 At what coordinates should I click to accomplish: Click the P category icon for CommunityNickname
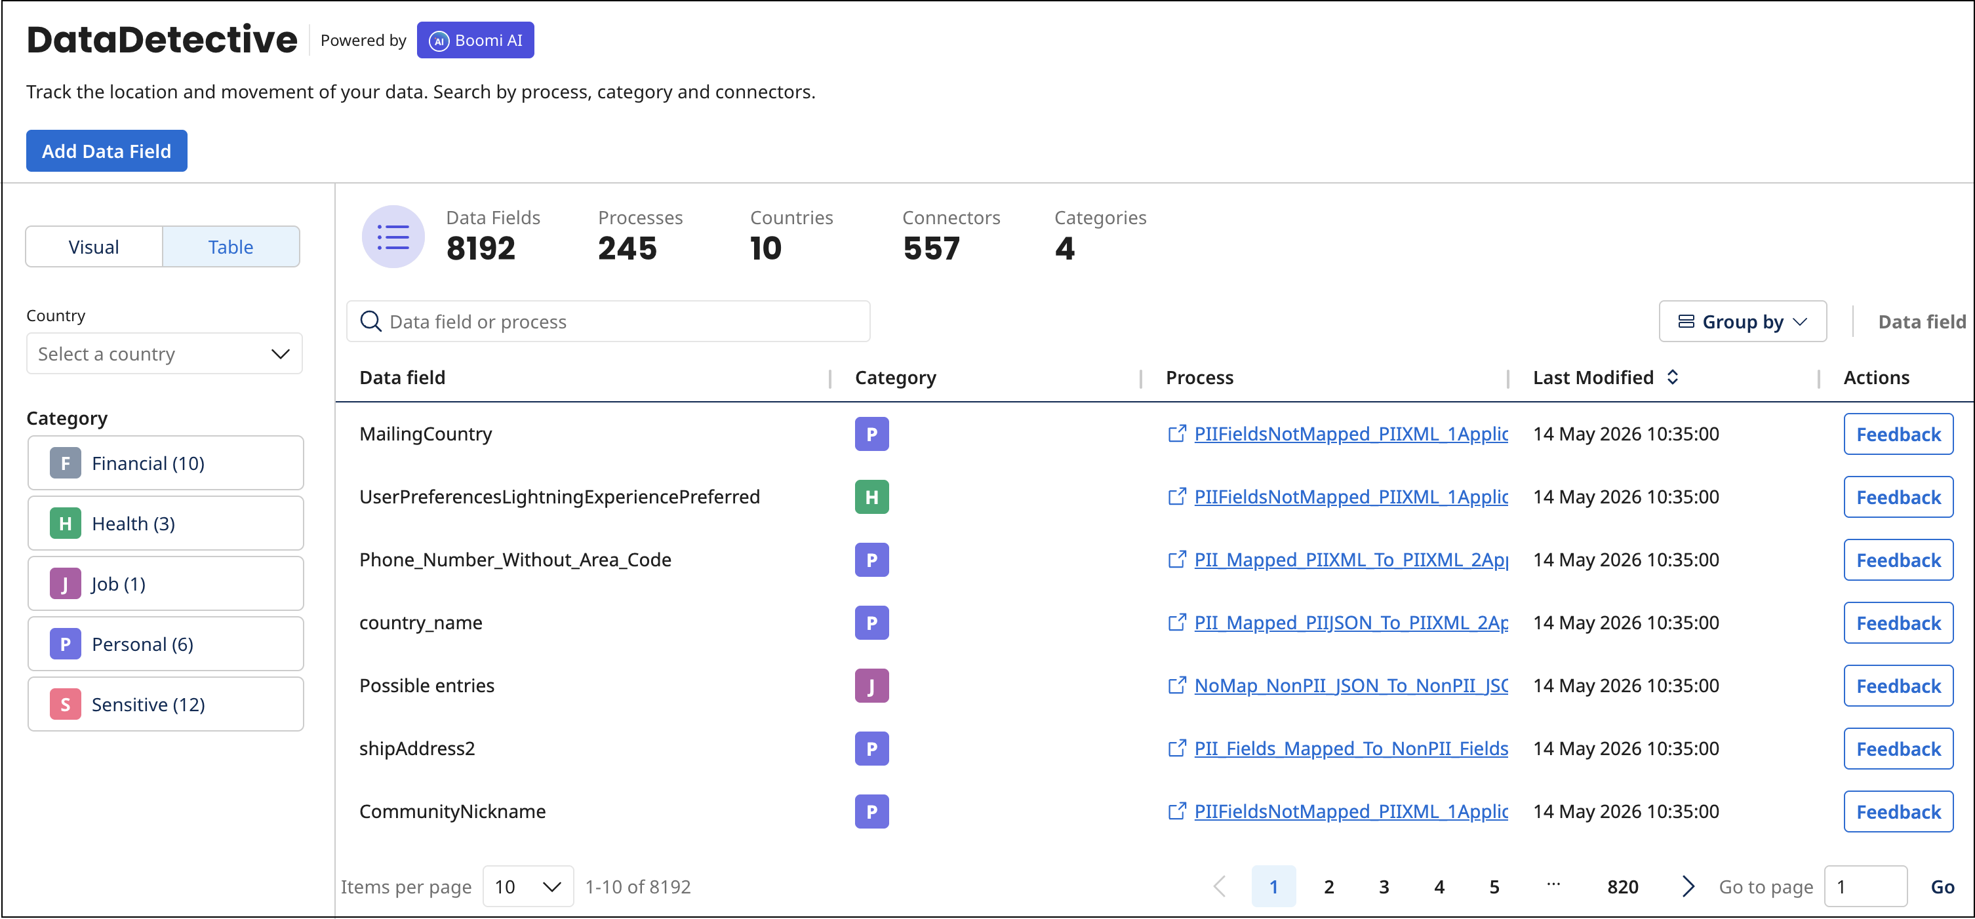[871, 811]
